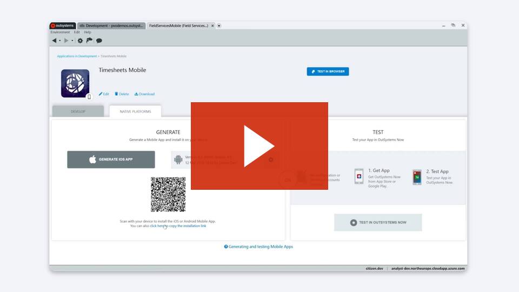This screenshot has width=519, height=292.
Task: Follow the Applications in Development breadcrumb
Action: [77, 56]
